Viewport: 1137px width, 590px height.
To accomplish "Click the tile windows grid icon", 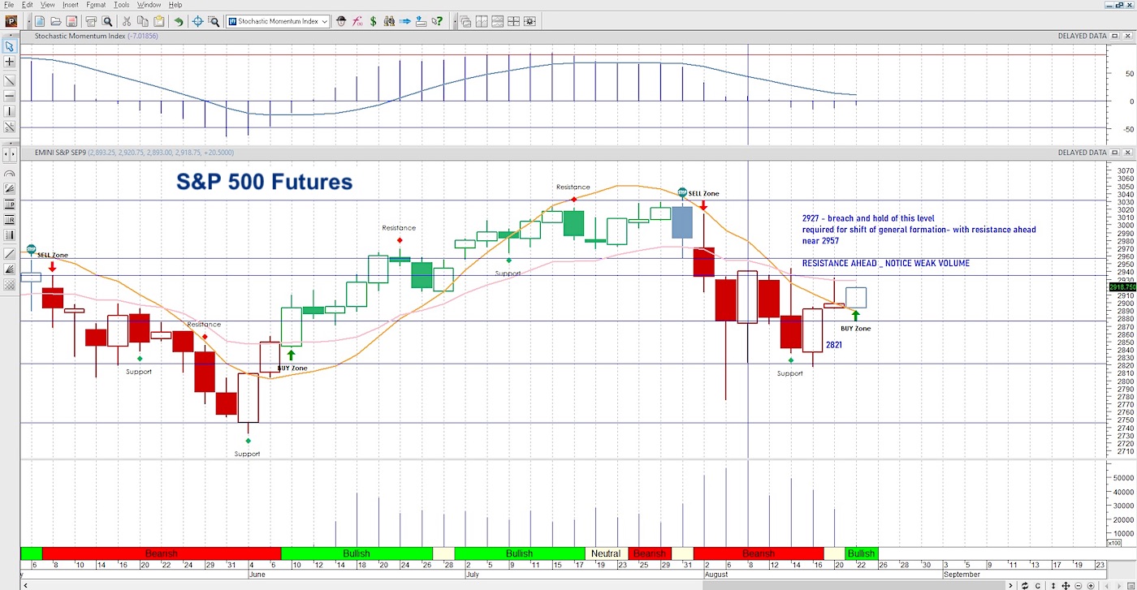I will point(513,21).
